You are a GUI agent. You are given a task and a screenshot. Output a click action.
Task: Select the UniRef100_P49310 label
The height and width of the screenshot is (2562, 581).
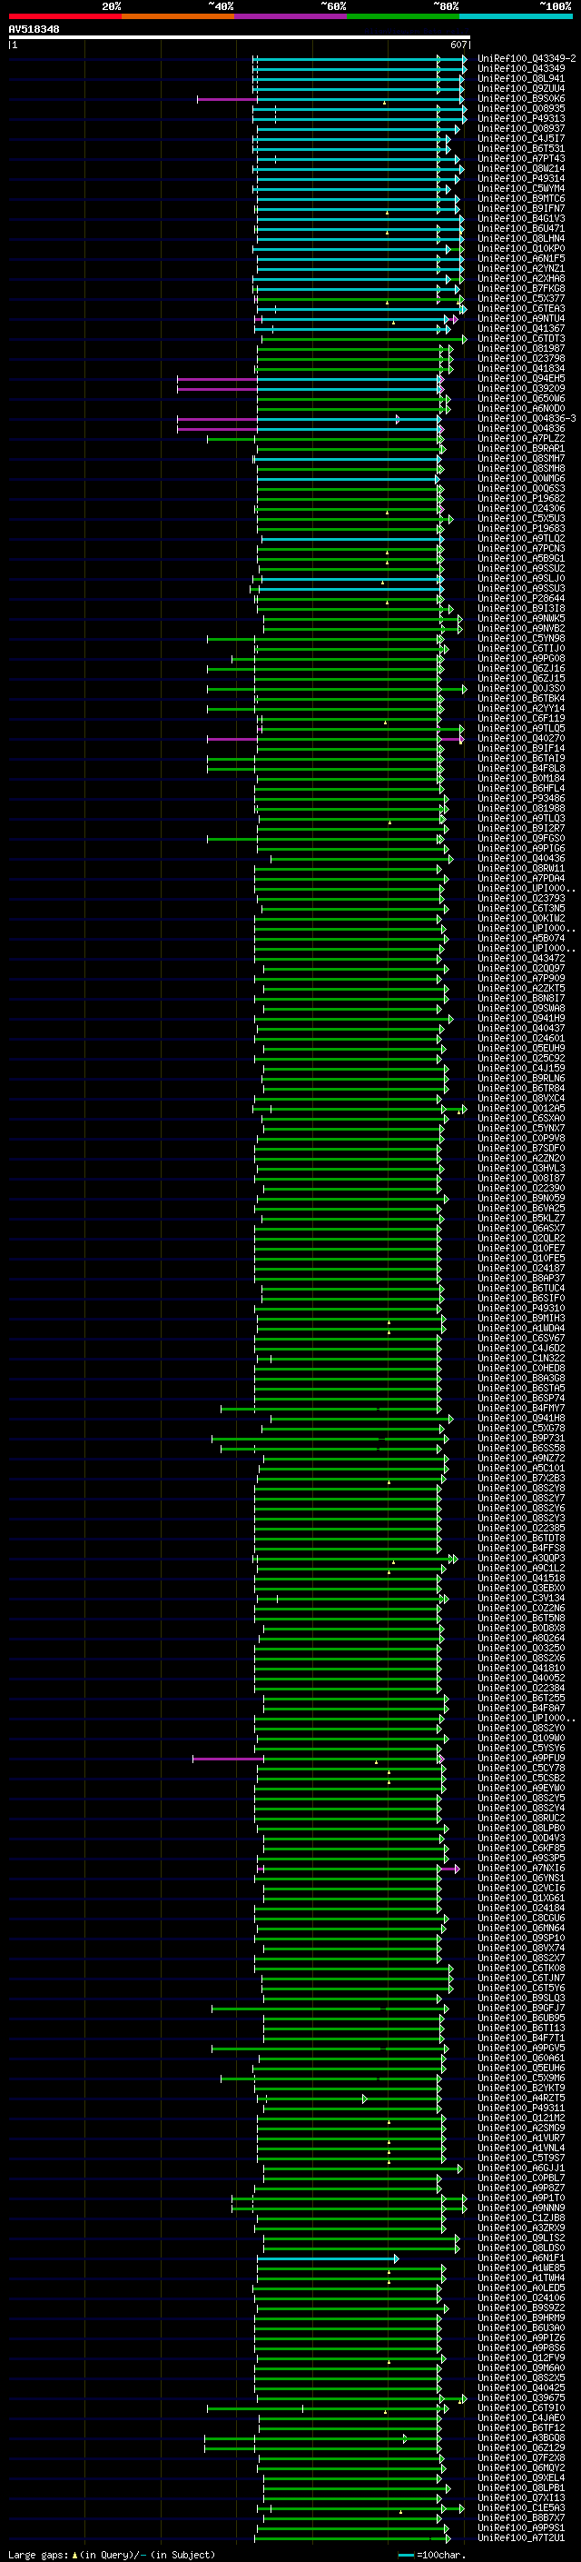520,1308
